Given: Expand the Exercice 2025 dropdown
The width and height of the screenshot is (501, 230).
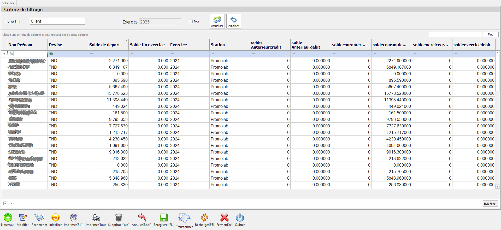Looking at the screenshot, I should tap(179, 22).
